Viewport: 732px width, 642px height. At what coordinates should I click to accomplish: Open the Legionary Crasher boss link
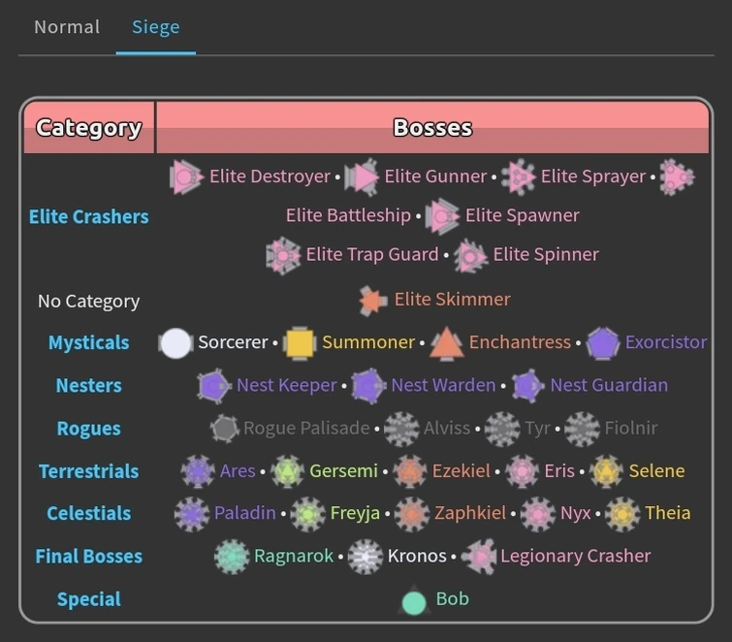pos(575,557)
